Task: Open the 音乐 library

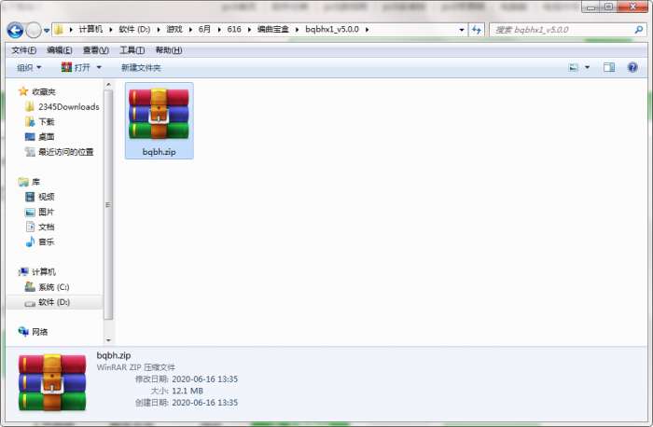Action: point(40,241)
